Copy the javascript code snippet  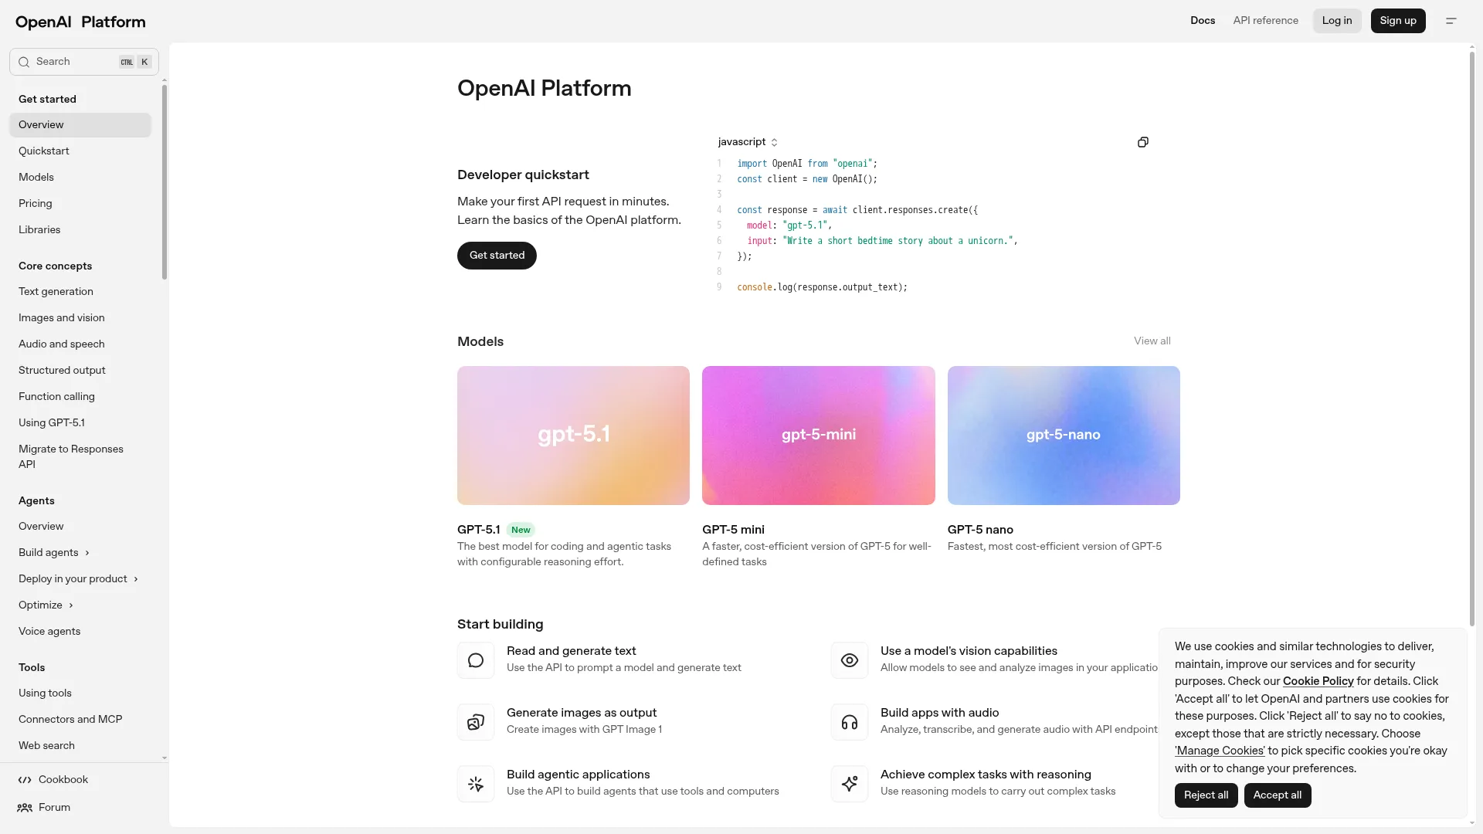tap(1142, 142)
